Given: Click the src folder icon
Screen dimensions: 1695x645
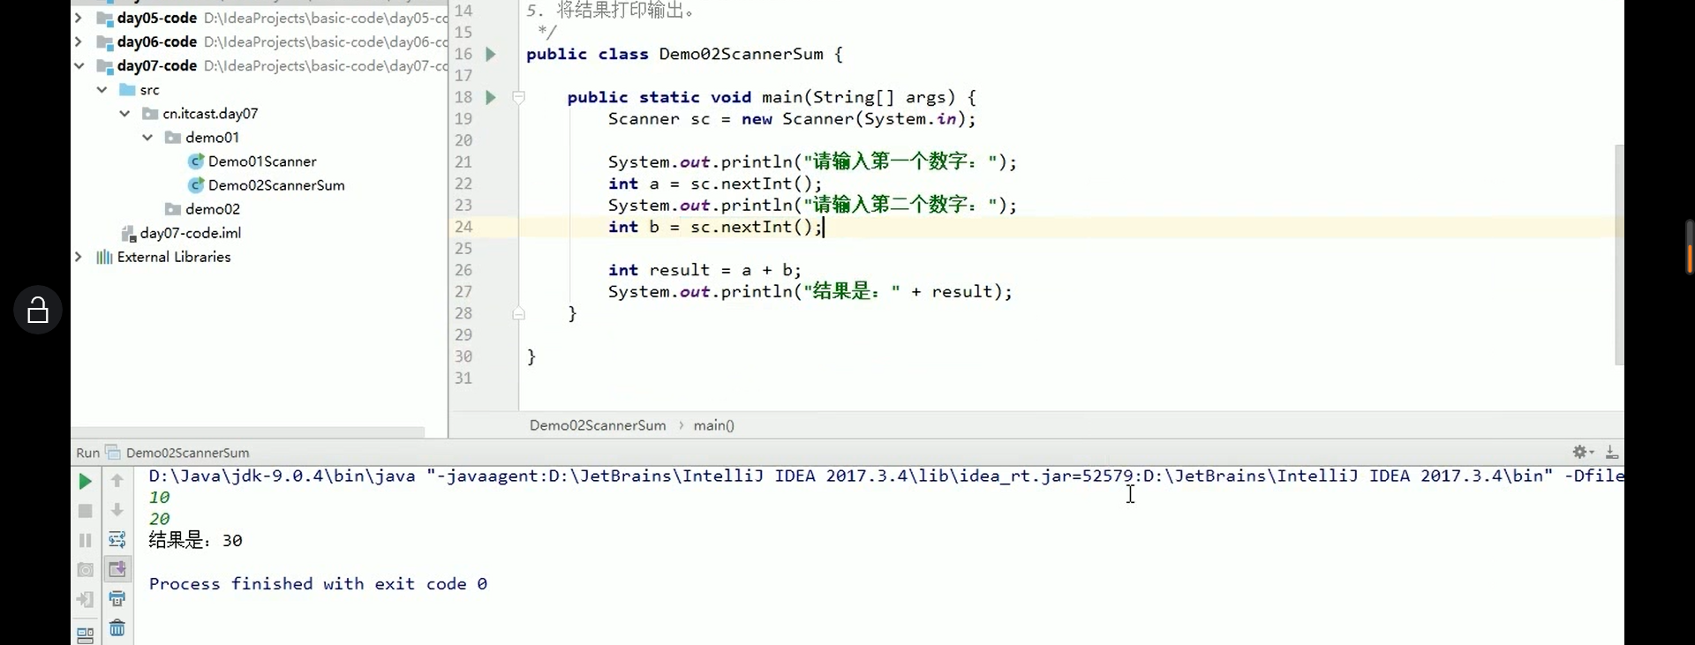Looking at the screenshot, I should coord(127,89).
